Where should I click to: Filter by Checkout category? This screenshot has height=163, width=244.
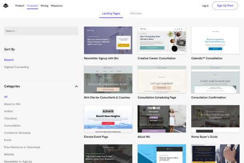(11, 118)
